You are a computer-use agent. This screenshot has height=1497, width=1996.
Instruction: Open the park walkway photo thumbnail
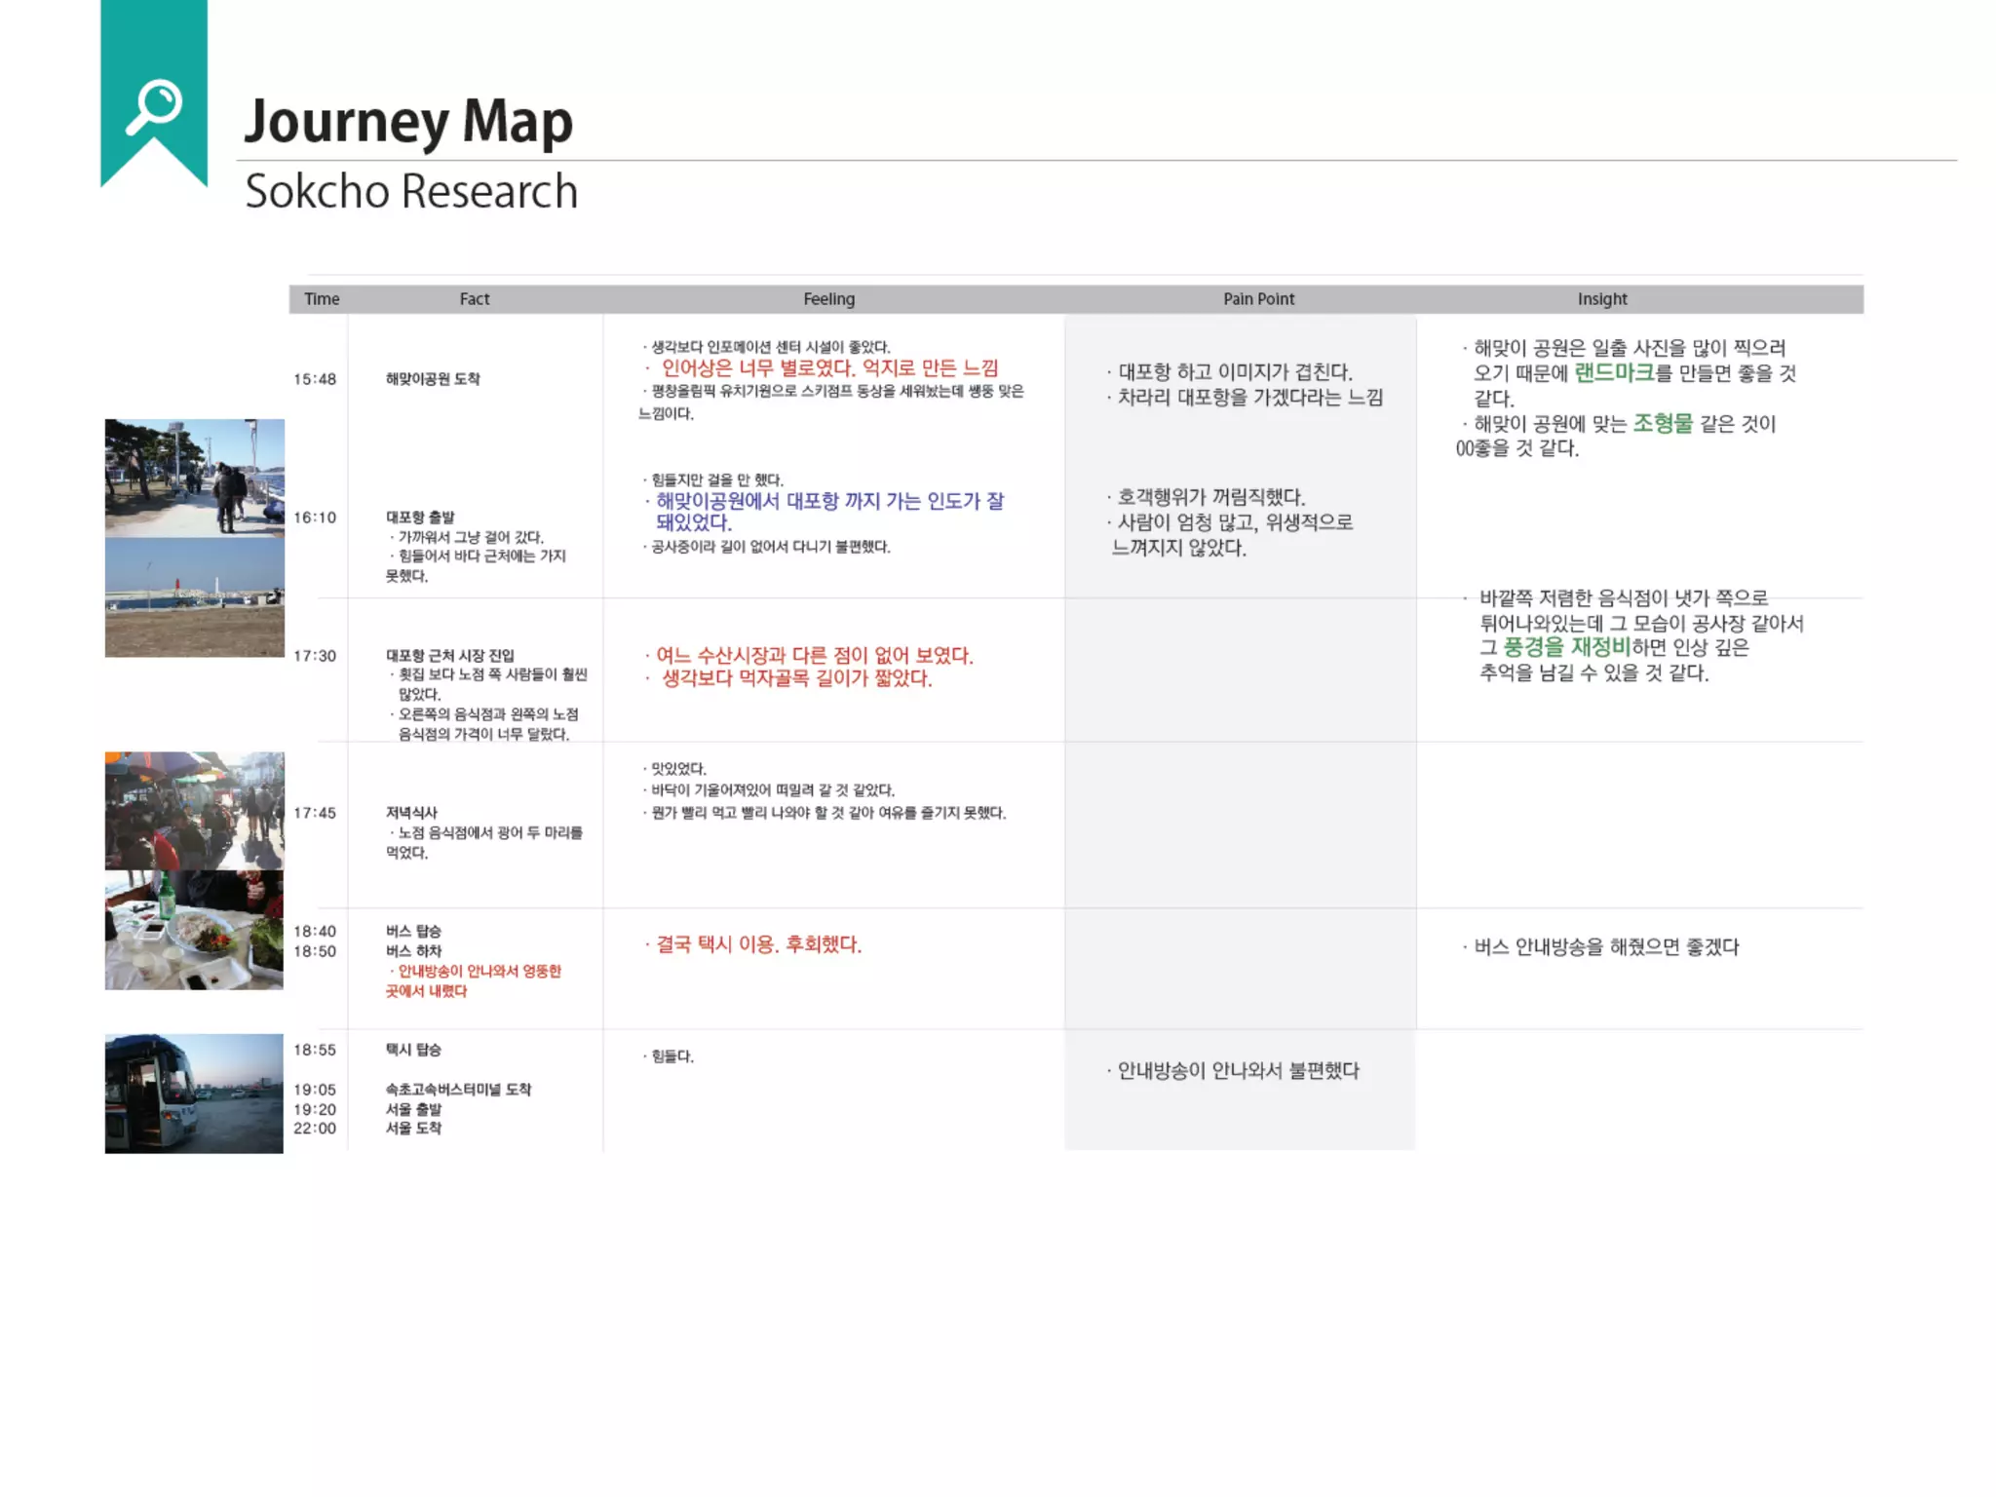coord(194,478)
